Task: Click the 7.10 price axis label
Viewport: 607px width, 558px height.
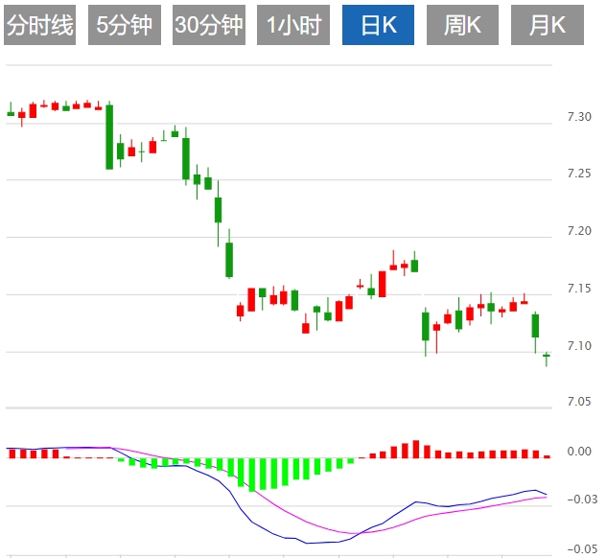Action: (579, 345)
